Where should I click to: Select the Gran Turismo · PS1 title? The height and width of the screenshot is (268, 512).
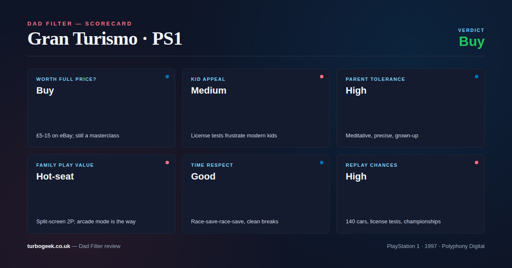(x=105, y=39)
